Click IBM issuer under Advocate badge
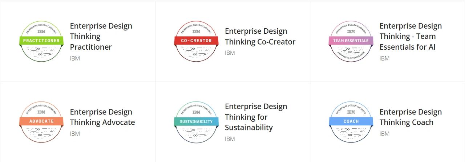Image resolution: width=465 pixels, height=162 pixels. pos(75,134)
